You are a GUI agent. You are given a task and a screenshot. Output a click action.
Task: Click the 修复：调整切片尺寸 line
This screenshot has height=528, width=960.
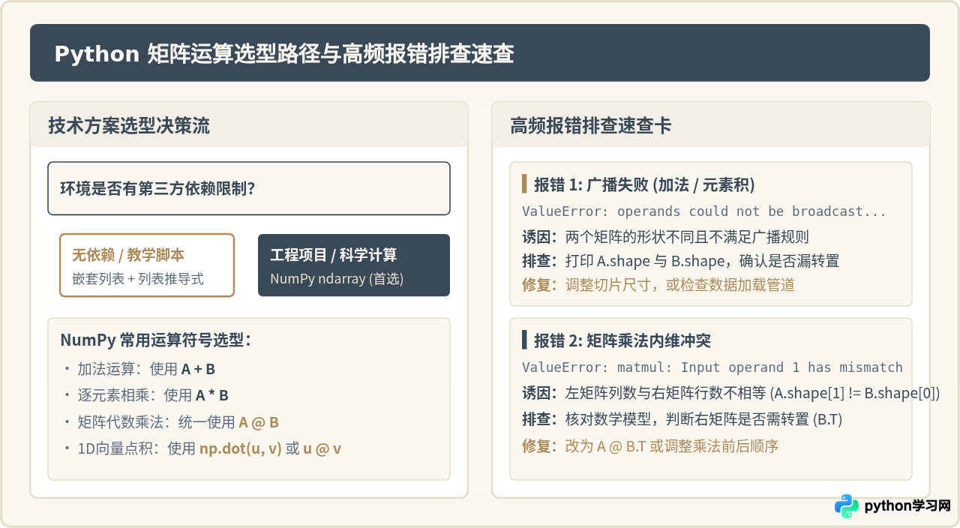click(658, 285)
